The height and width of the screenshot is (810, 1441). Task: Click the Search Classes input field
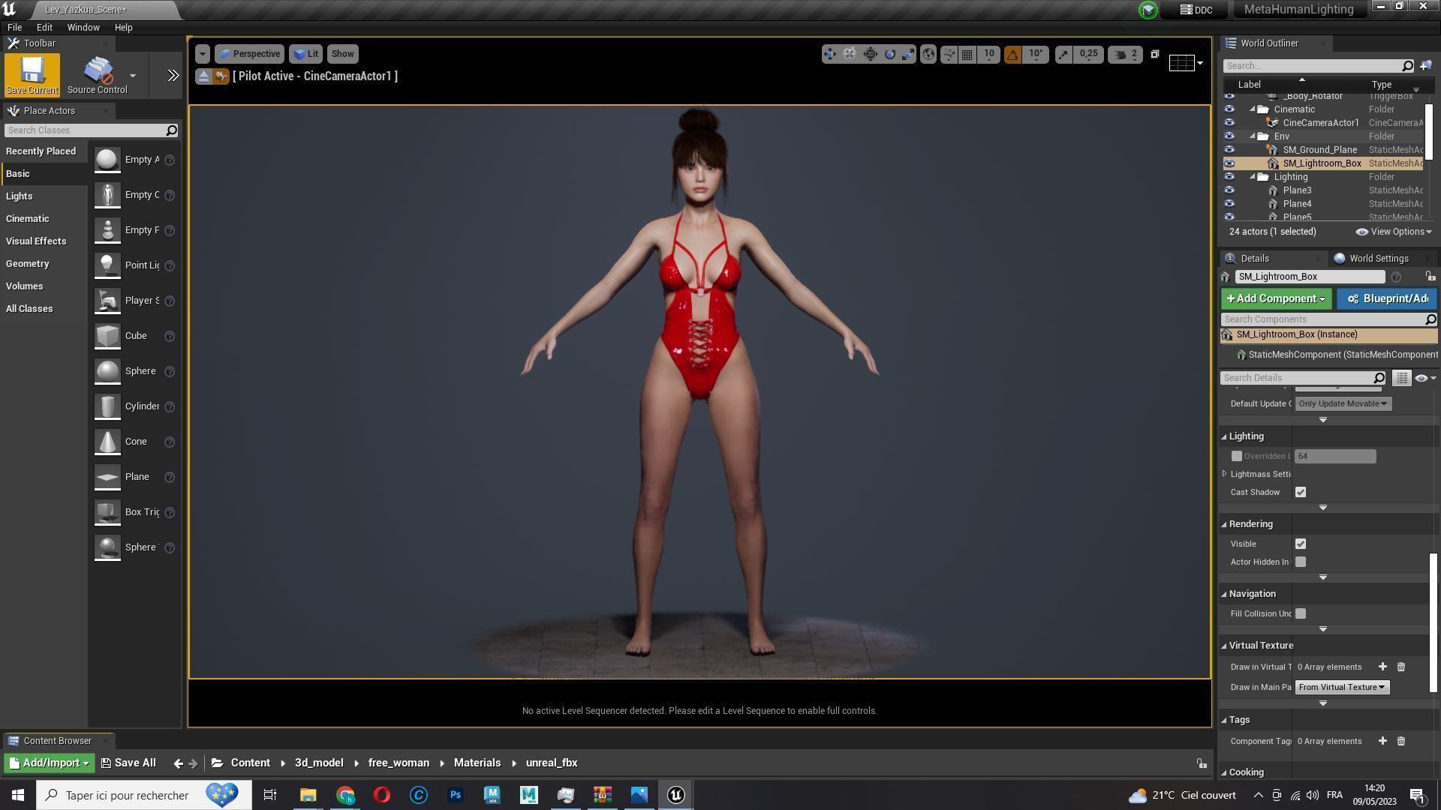84,130
